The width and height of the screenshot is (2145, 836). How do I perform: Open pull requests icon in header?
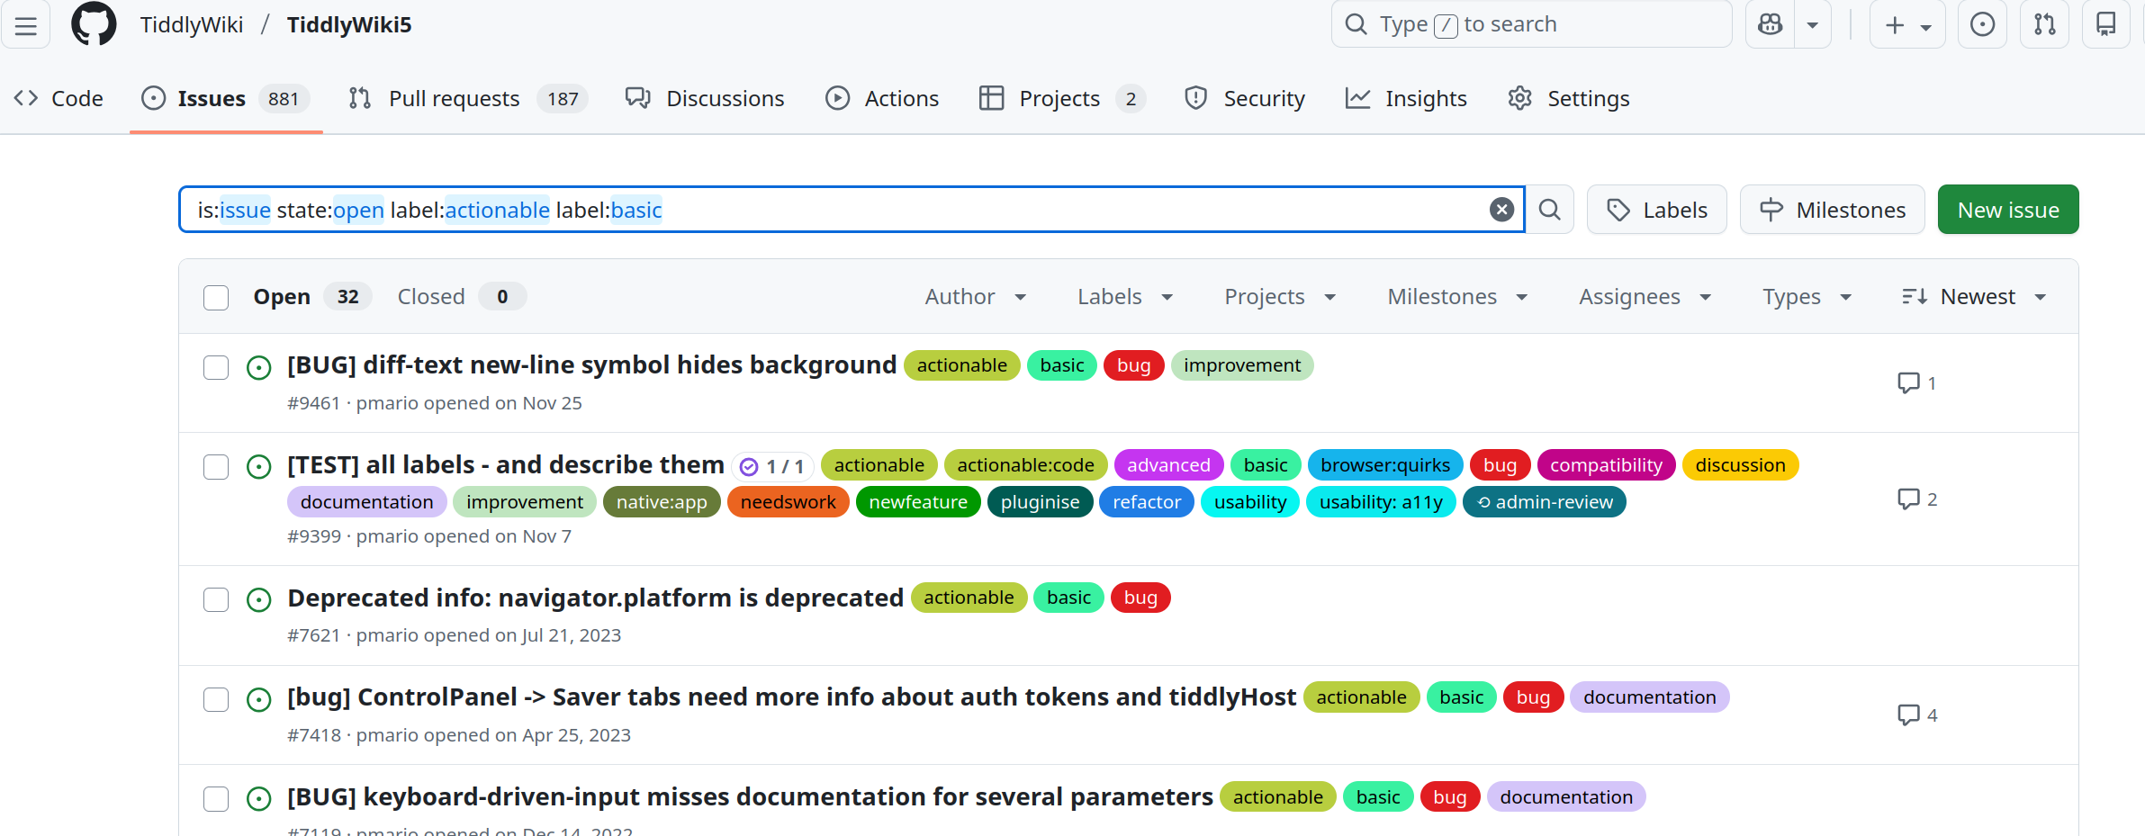click(2044, 24)
